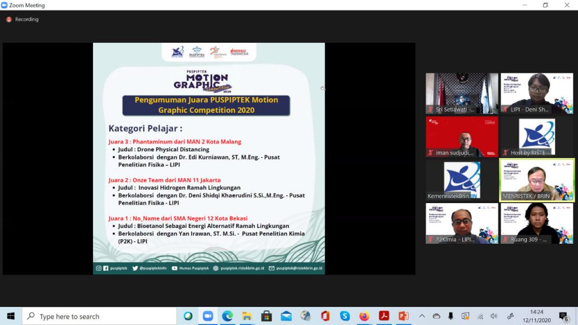Select Sri Setiawati's participant video
This screenshot has height=325, width=578.
462,93
